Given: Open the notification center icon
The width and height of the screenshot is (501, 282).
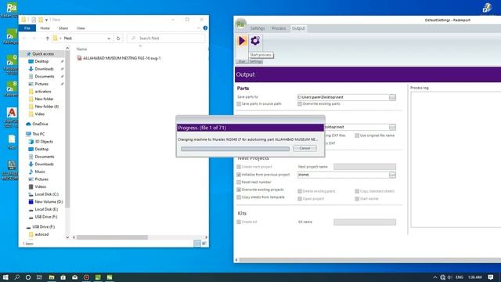Looking at the screenshot, I should click(491, 277).
